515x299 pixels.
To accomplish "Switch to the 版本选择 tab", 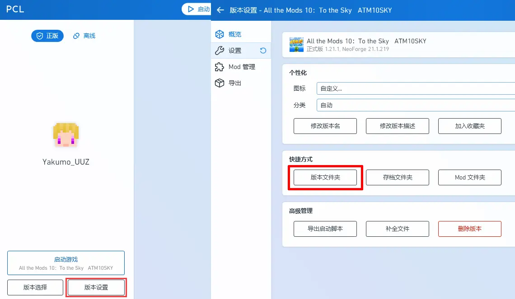I will click(35, 287).
